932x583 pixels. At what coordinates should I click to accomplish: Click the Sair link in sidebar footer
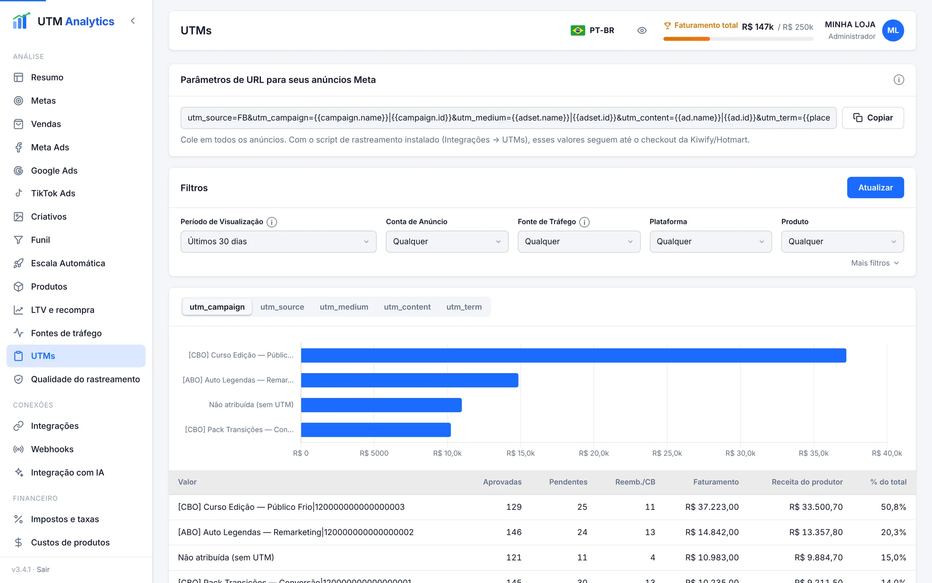tap(43, 569)
